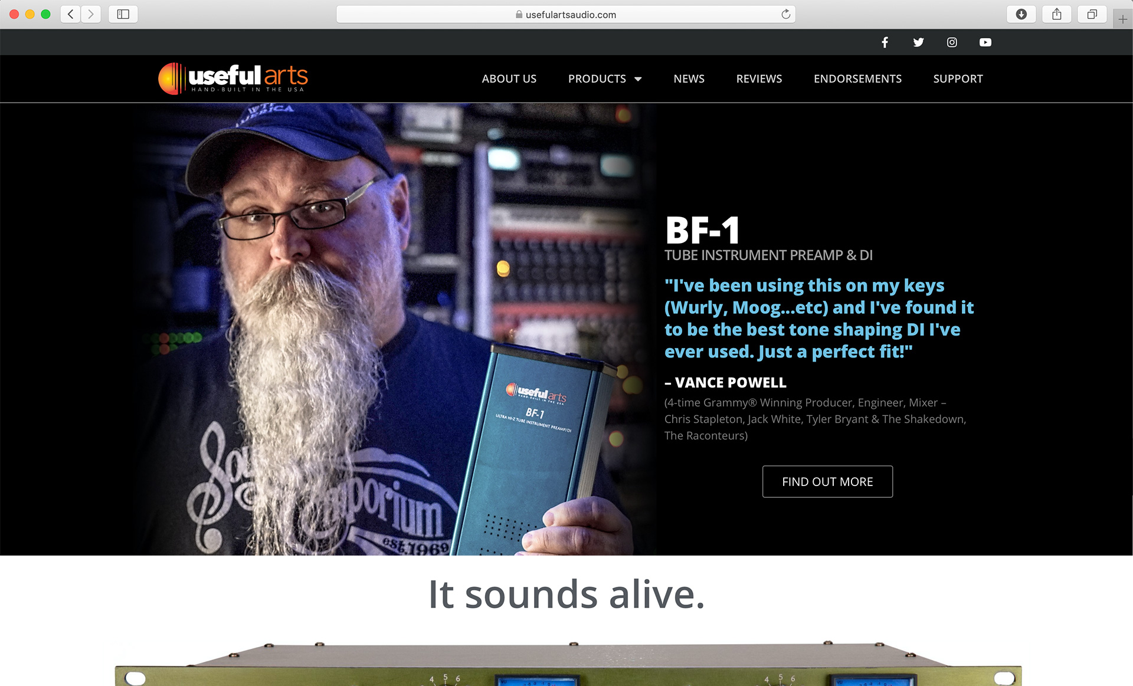The height and width of the screenshot is (686, 1133).
Task: Go to the News page
Action: 689,78
